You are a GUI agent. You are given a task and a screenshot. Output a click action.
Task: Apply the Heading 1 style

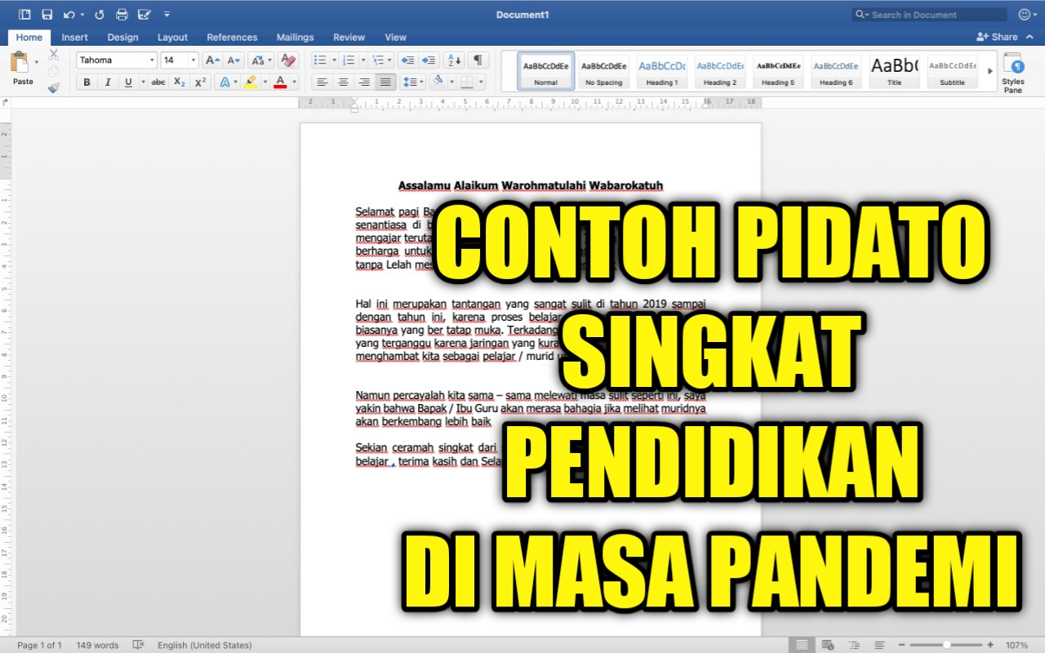click(661, 72)
